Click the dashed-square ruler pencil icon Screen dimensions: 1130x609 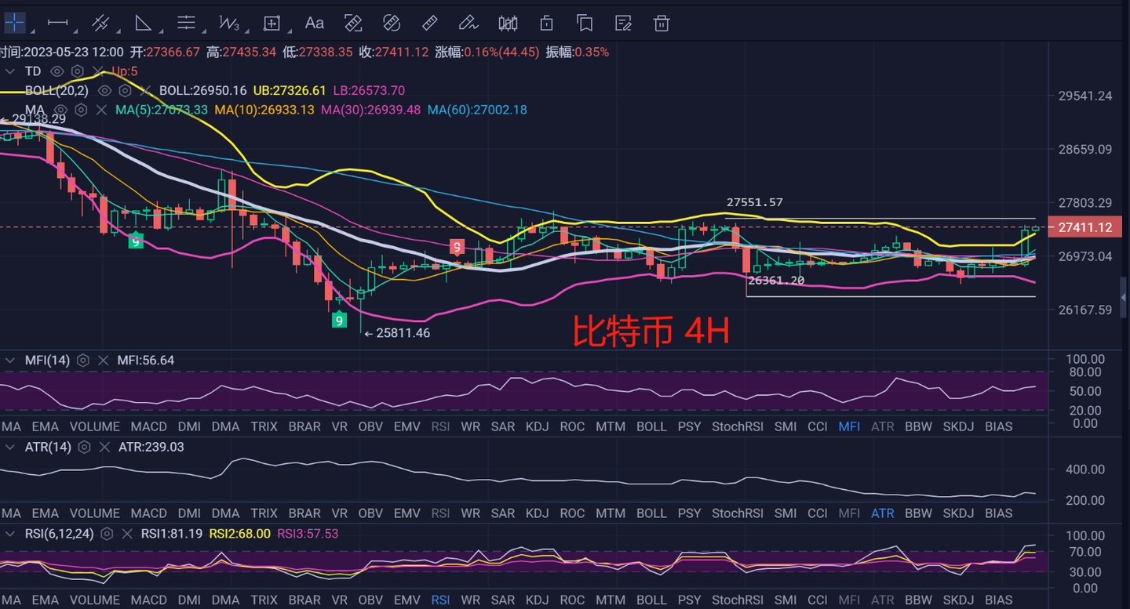[353, 23]
